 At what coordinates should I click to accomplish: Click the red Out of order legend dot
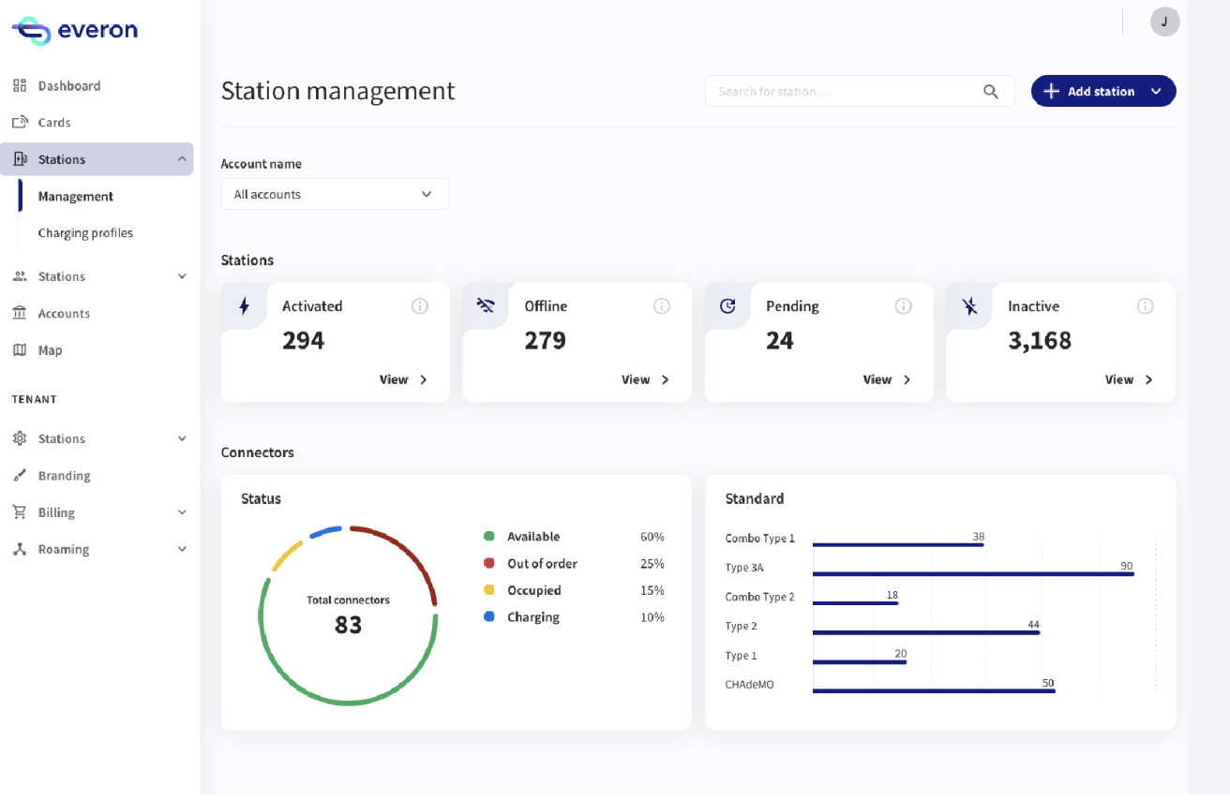tap(488, 563)
